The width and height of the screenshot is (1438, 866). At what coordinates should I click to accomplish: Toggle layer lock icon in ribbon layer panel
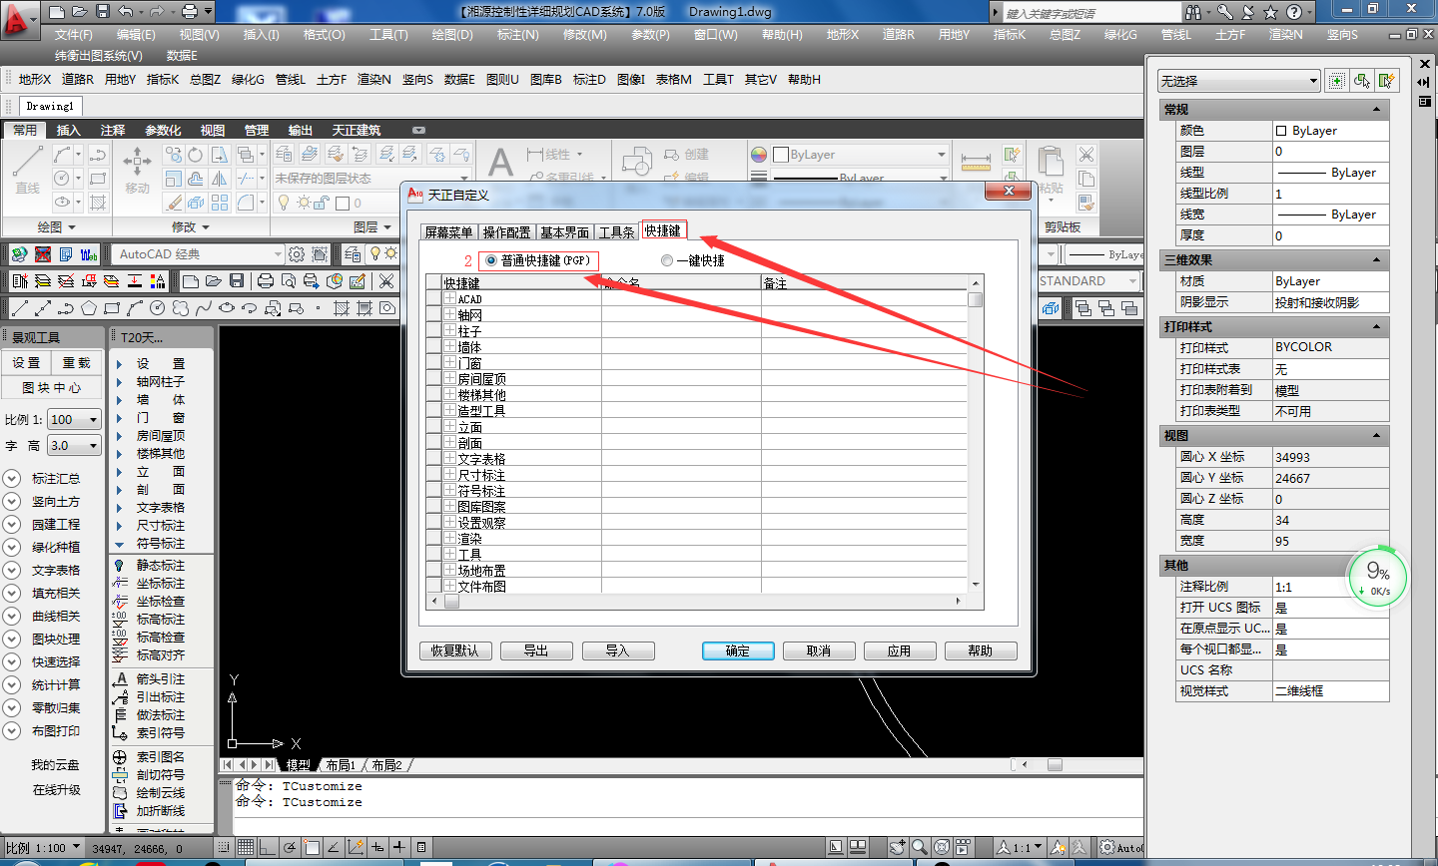click(321, 203)
